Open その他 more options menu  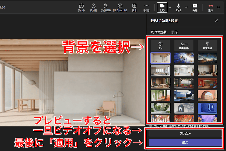[146, 7]
